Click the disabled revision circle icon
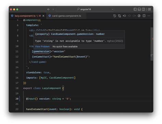 (130, 16)
